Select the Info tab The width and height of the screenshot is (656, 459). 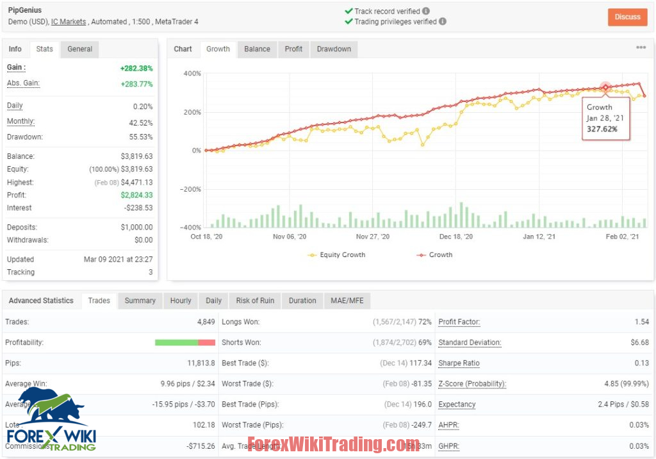(x=15, y=49)
